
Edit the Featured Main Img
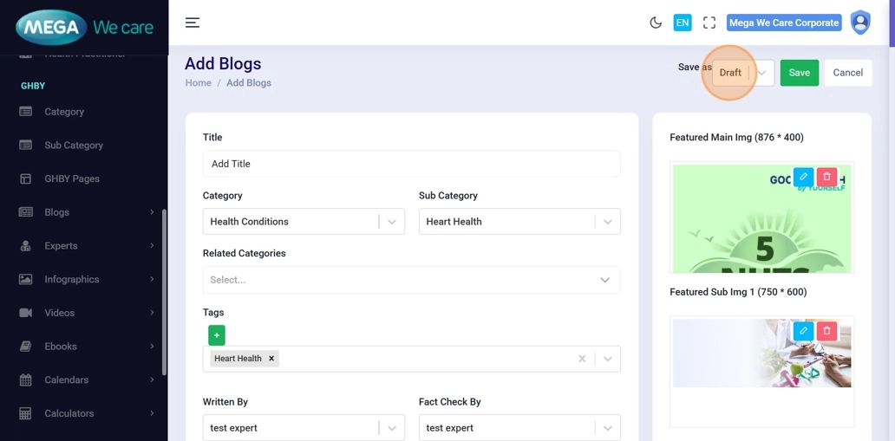803,177
